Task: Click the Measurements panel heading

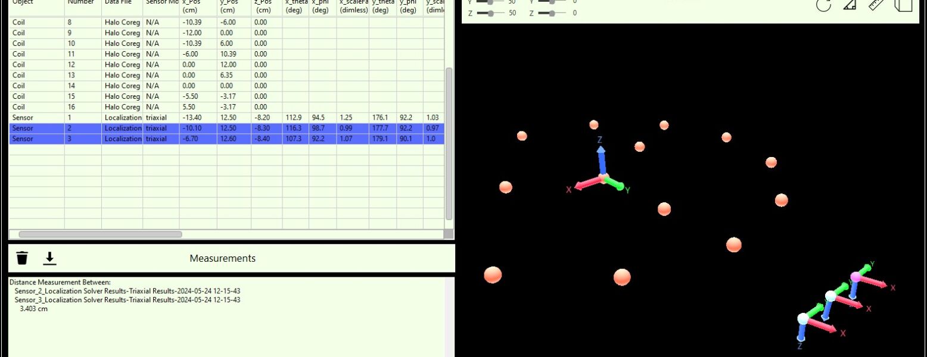Action: pyautogui.click(x=222, y=258)
